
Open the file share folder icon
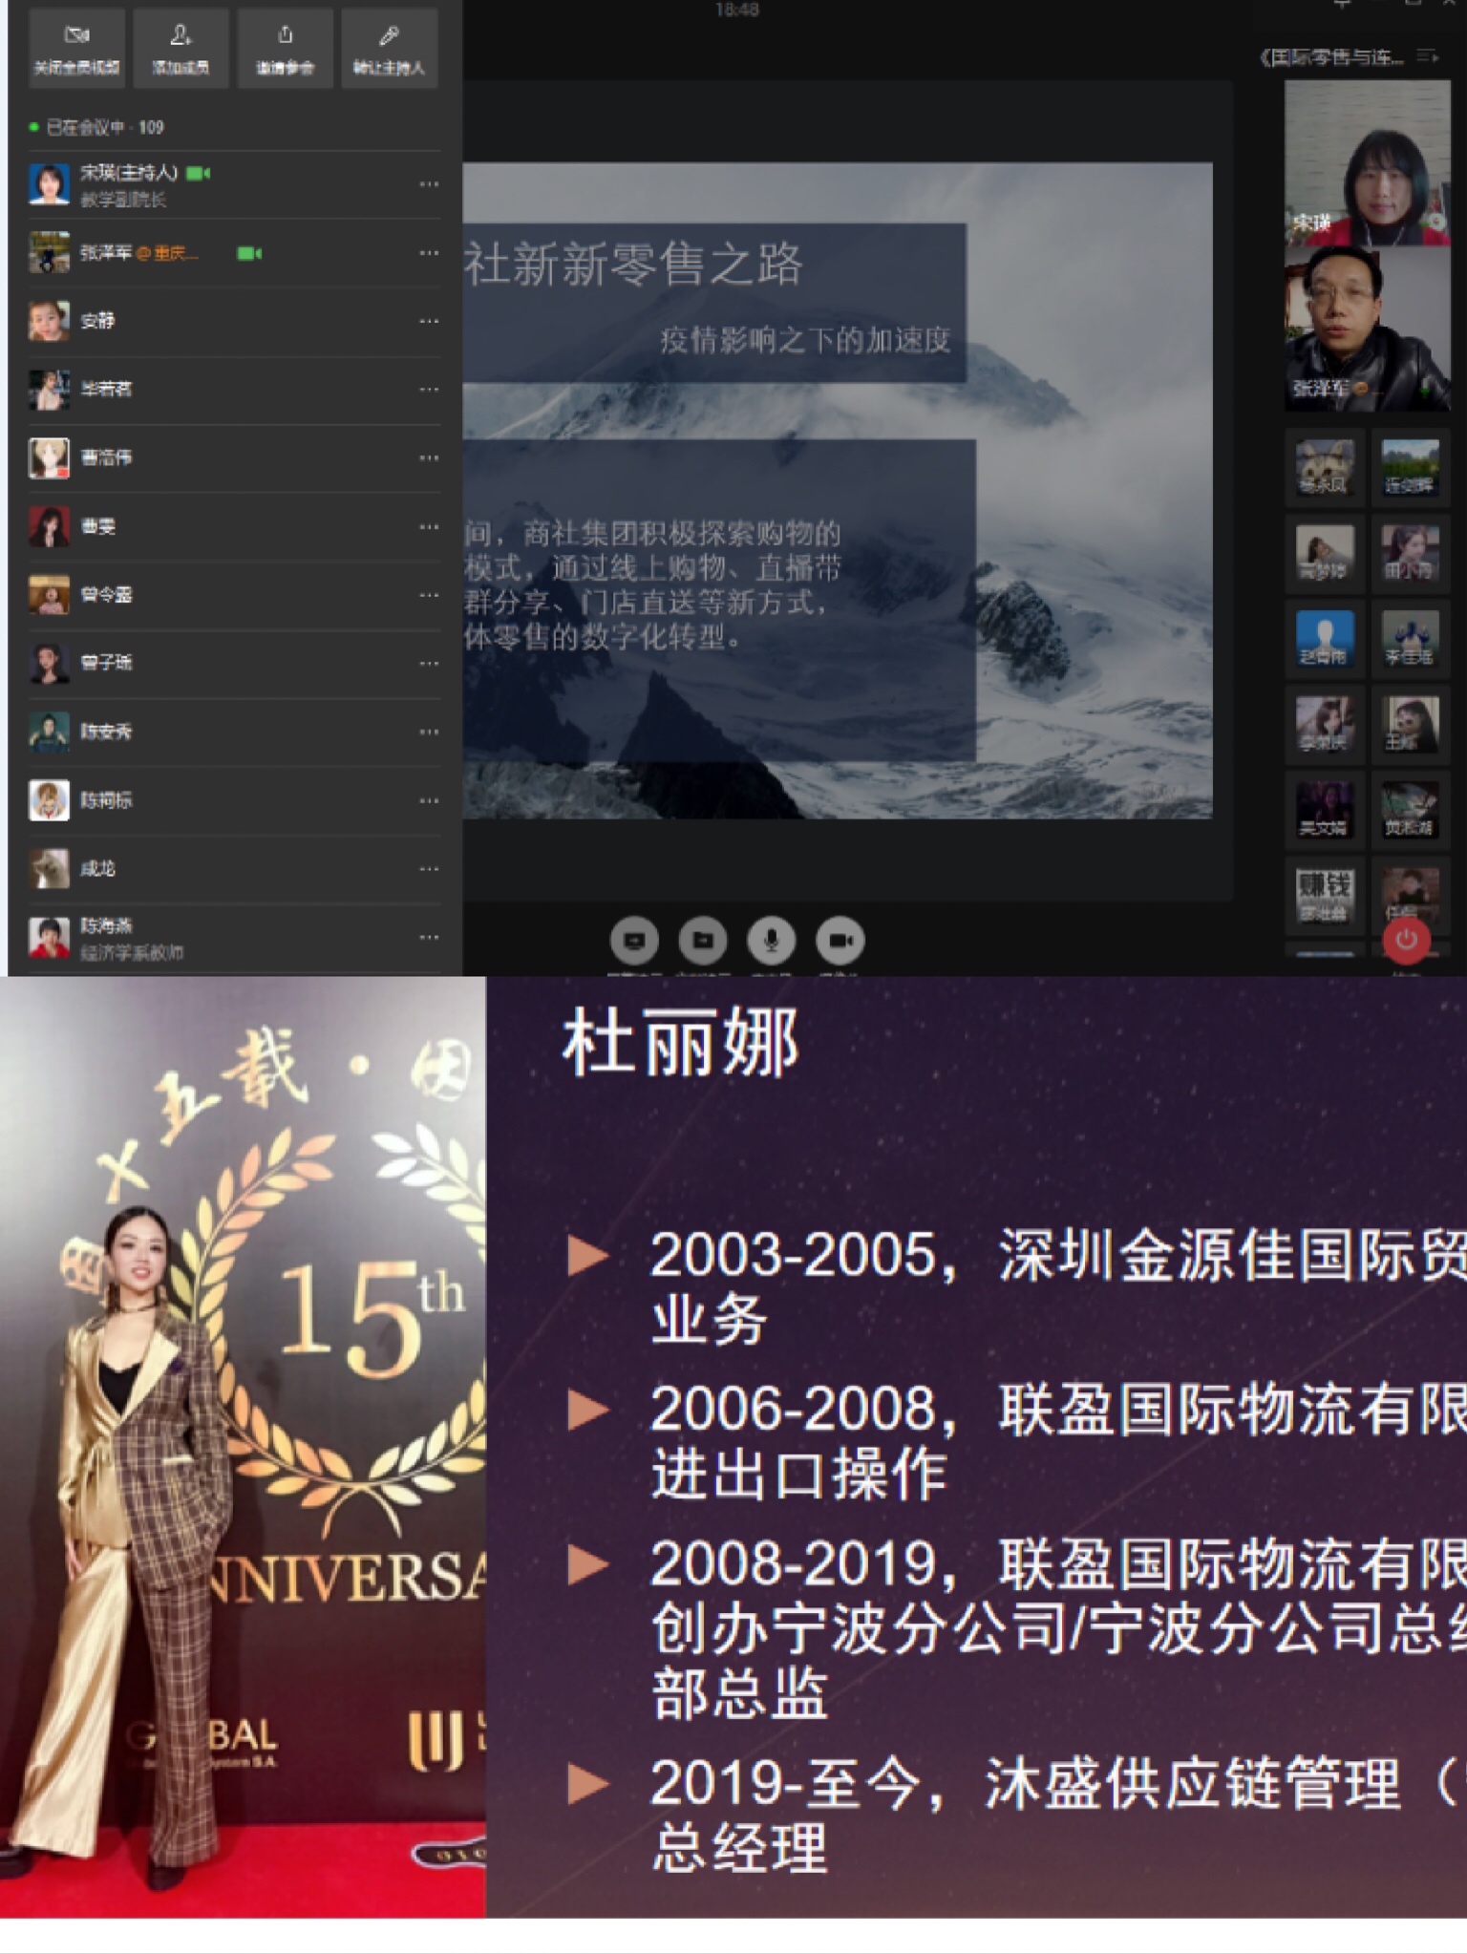coord(703,941)
